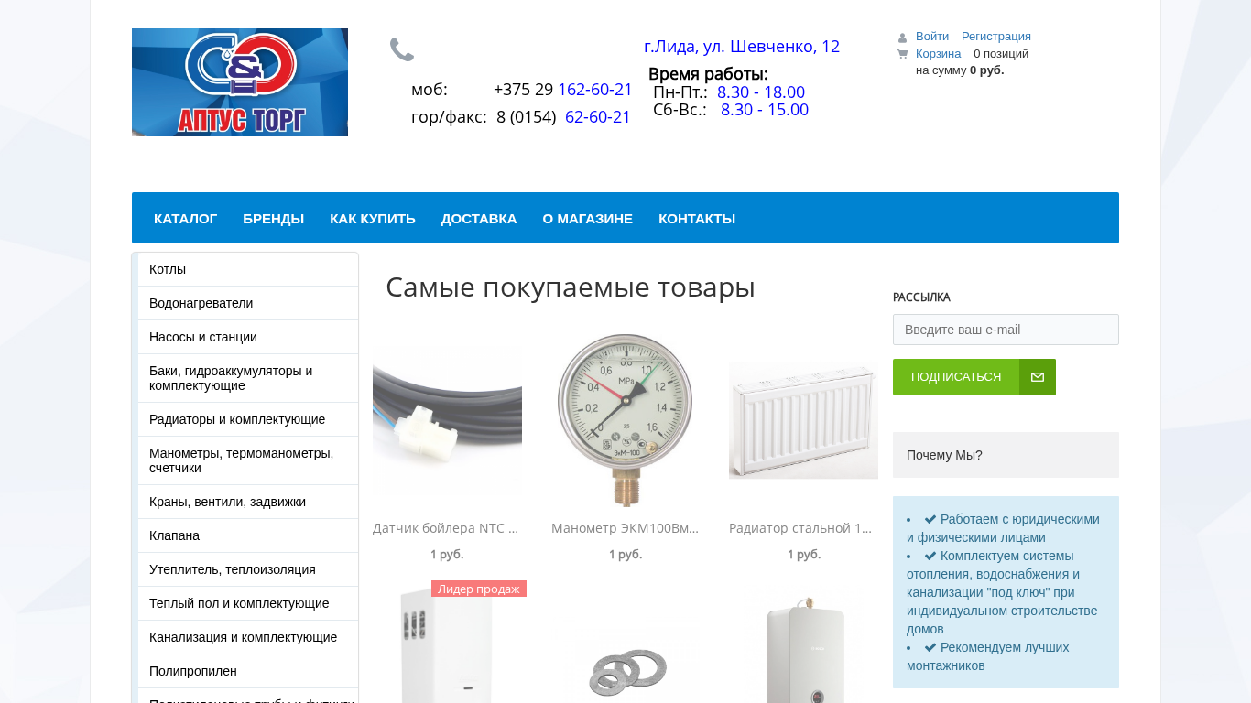Select the Насосы и станции category
This screenshot has height=703, width=1251.
click(247, 337)
